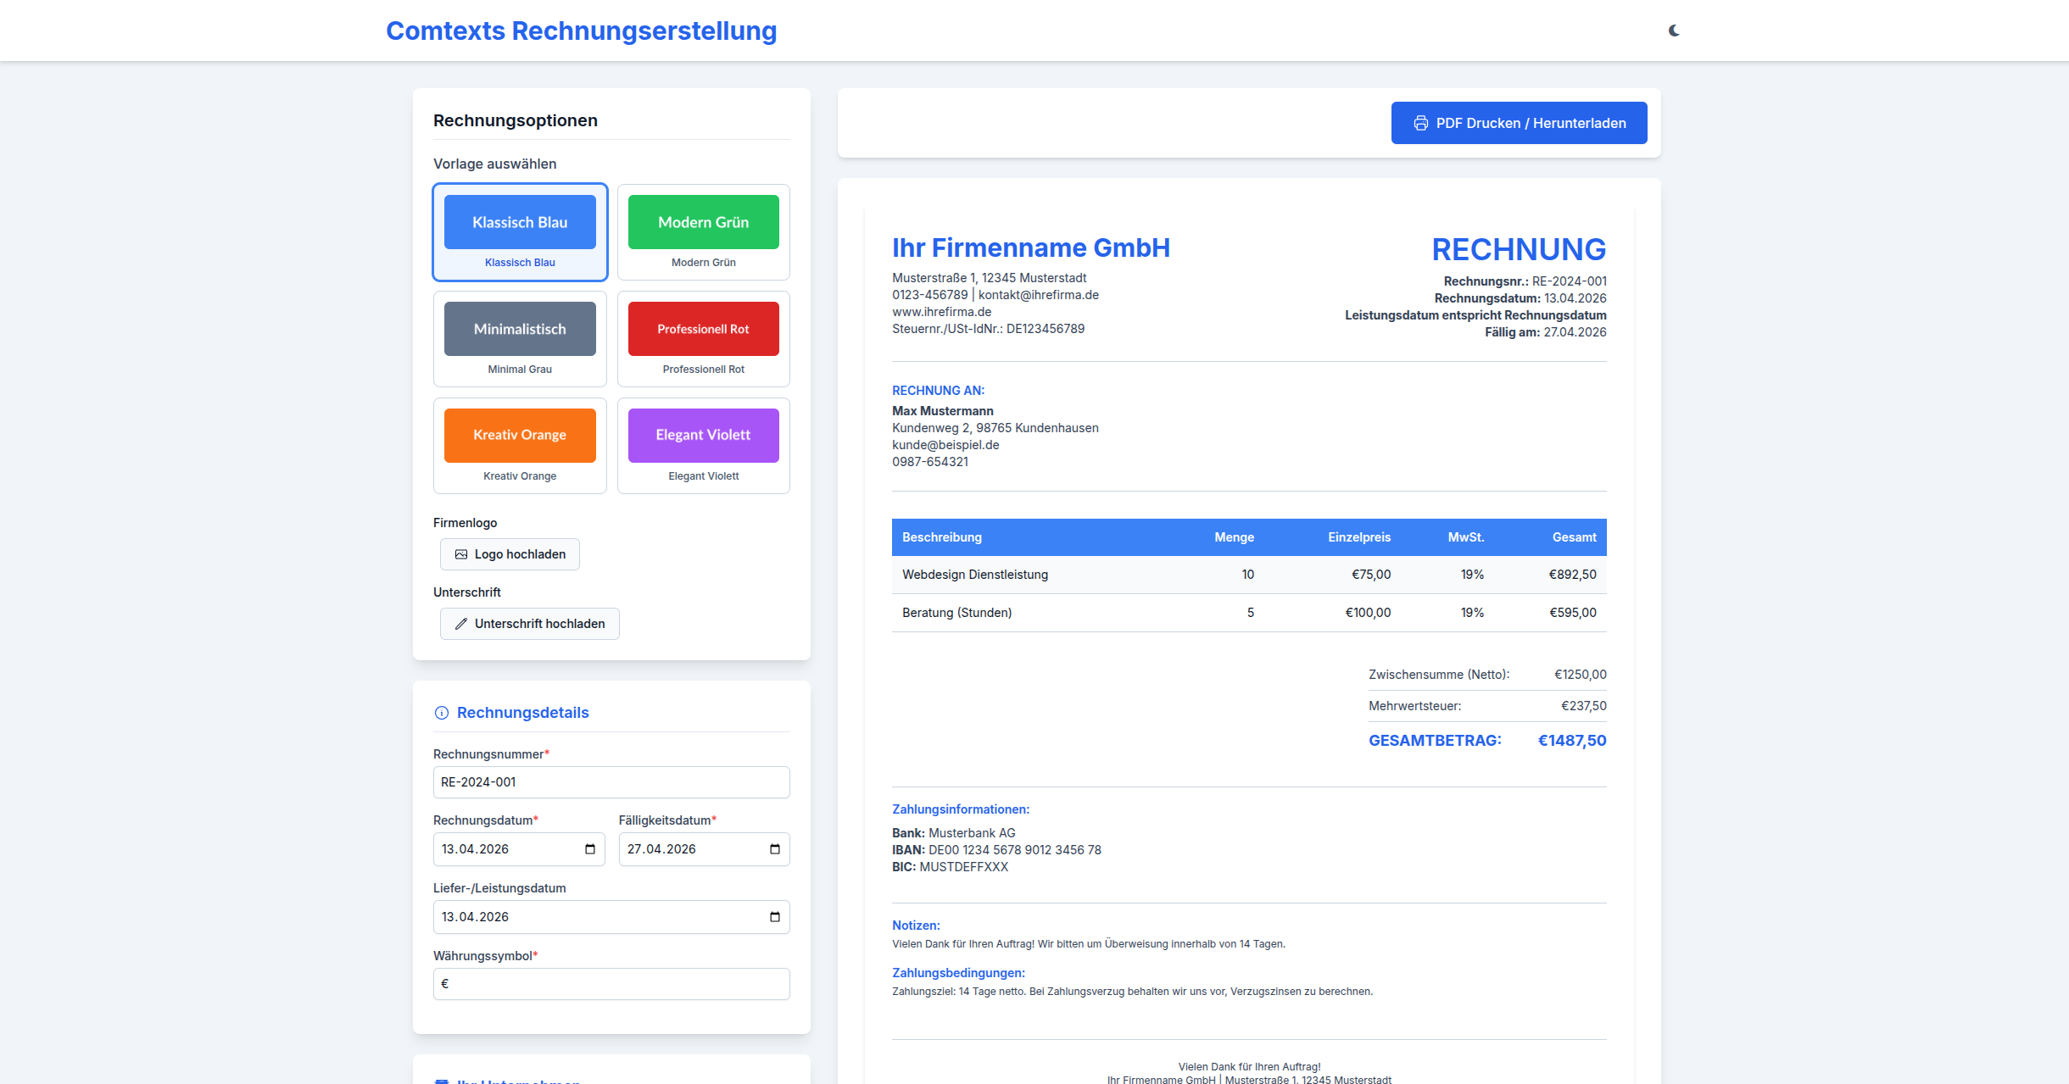Image resolution: width=2069 pixels, height=1084 pixels.
Task: Click the Rechnungsnummer input field
Action: click(611, 782)
